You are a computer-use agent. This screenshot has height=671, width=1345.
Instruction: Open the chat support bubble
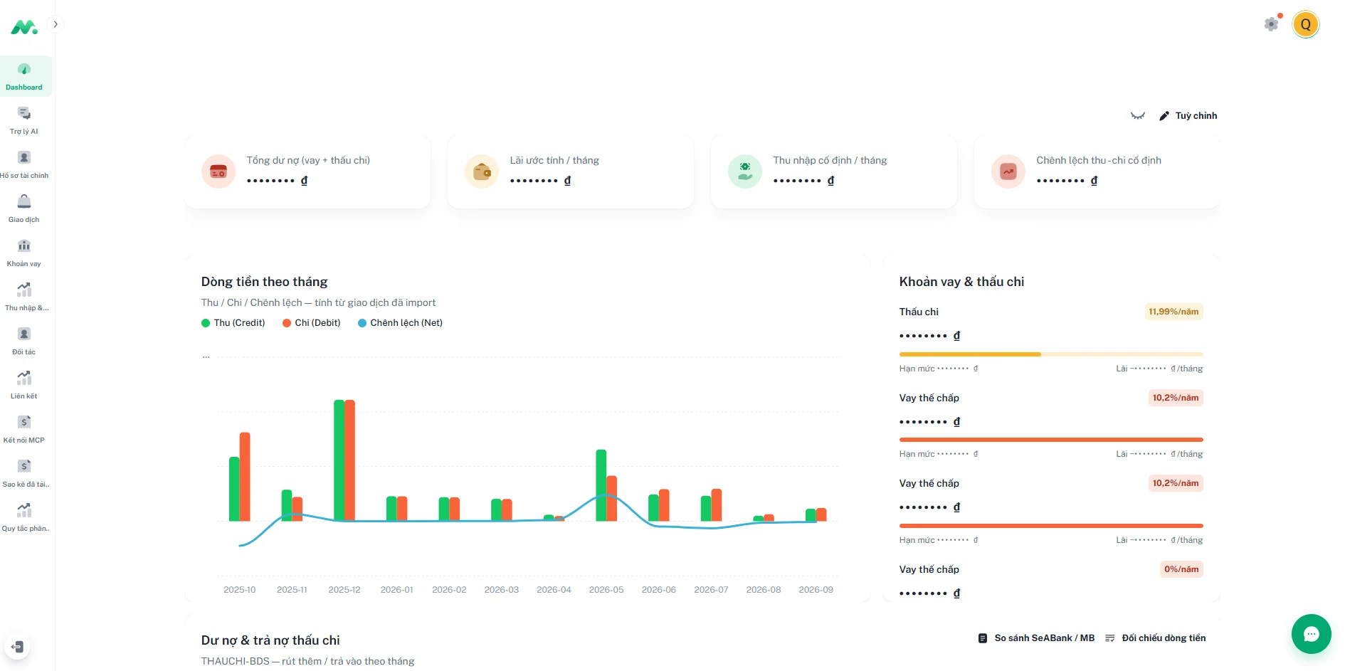(x=1311, y=633)
